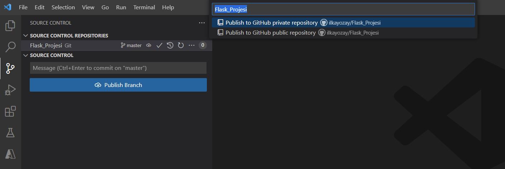Click the commit message input field

tap(118, 68)
